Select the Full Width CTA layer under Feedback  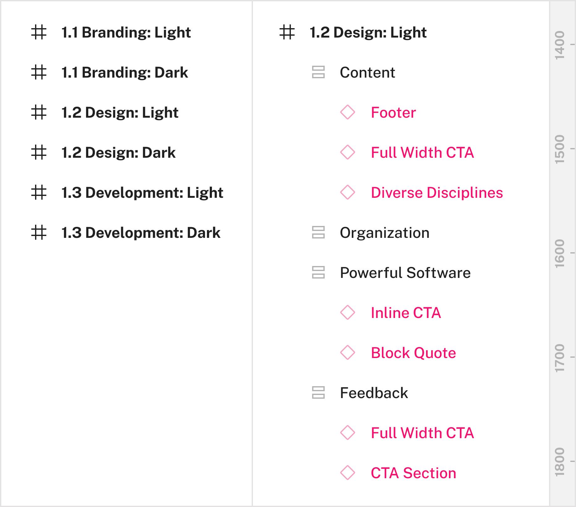click(x=422, y=433)
